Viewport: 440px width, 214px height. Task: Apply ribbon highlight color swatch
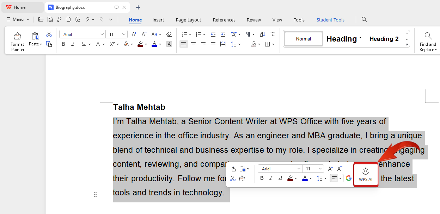[x=140, y=44]
